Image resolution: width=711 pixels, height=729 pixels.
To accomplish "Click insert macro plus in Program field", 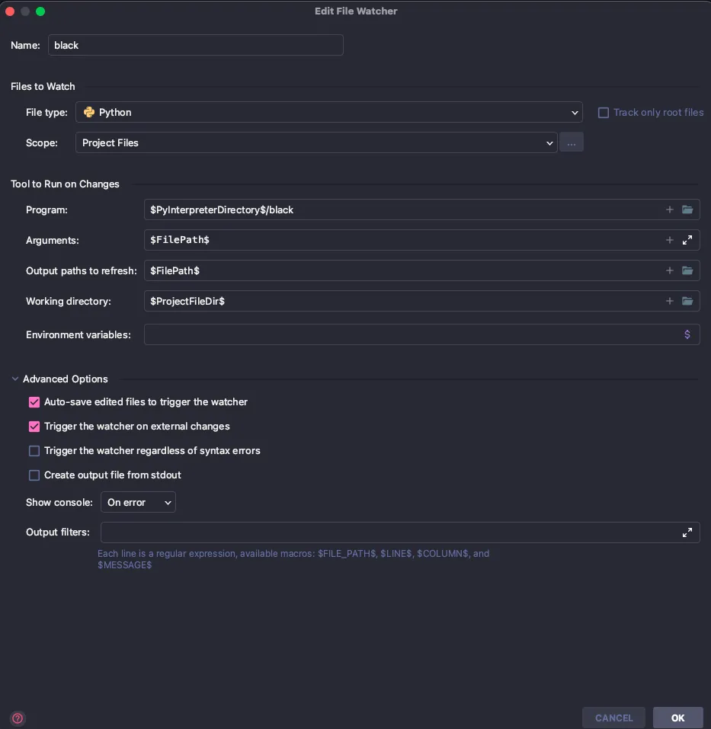I will (670, 209).
